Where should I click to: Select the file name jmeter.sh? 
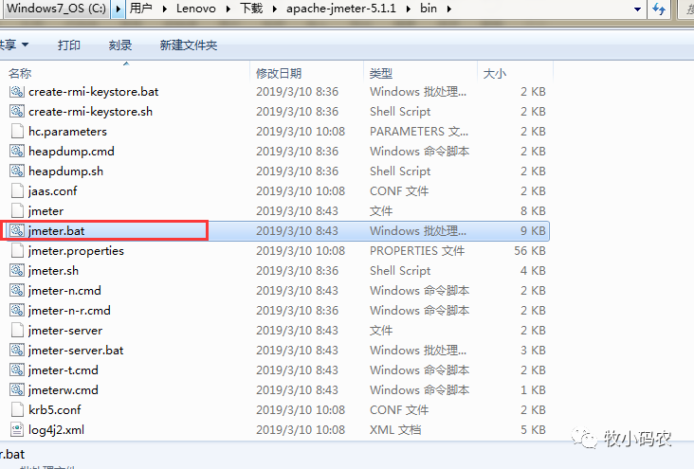[x=53, y=271]
